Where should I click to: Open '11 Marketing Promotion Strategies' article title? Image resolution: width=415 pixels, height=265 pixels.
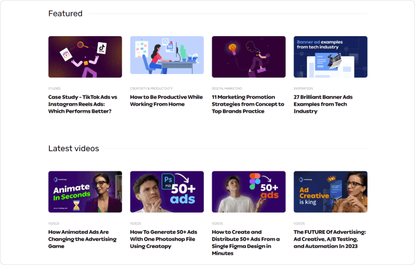(248, 104)
